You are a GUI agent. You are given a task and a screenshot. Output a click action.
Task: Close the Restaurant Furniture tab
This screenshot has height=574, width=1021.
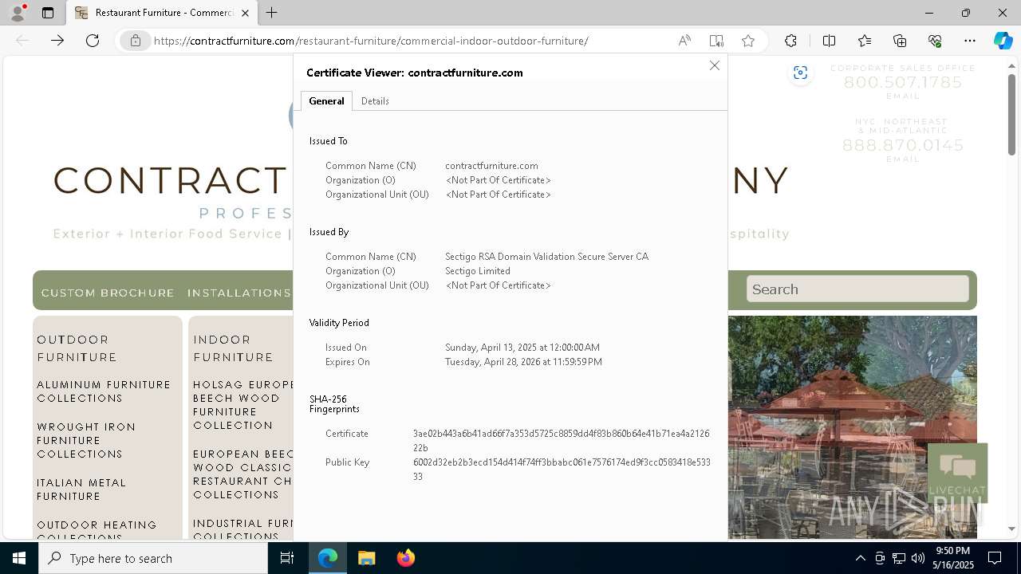(245, 13)
